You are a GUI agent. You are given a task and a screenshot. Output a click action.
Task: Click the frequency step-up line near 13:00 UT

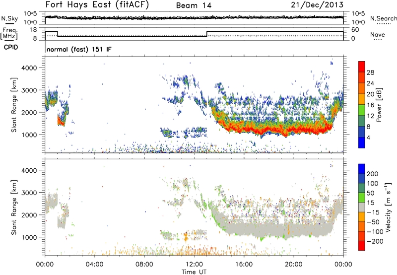tap(207, 34)
